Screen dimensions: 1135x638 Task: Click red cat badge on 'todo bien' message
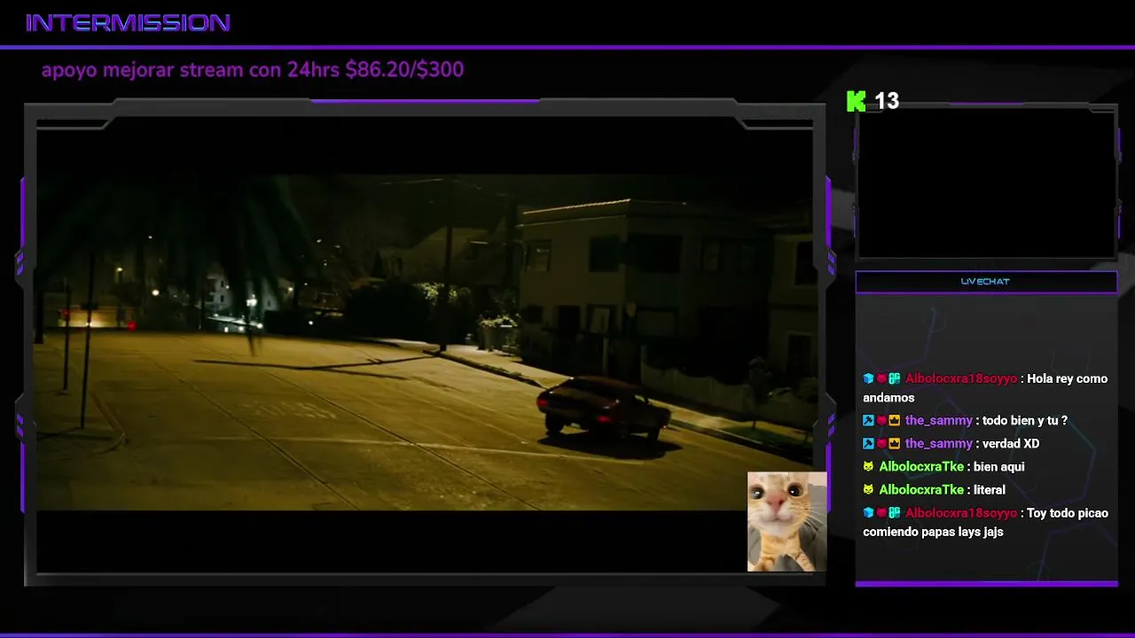click(x=881, y=421)
